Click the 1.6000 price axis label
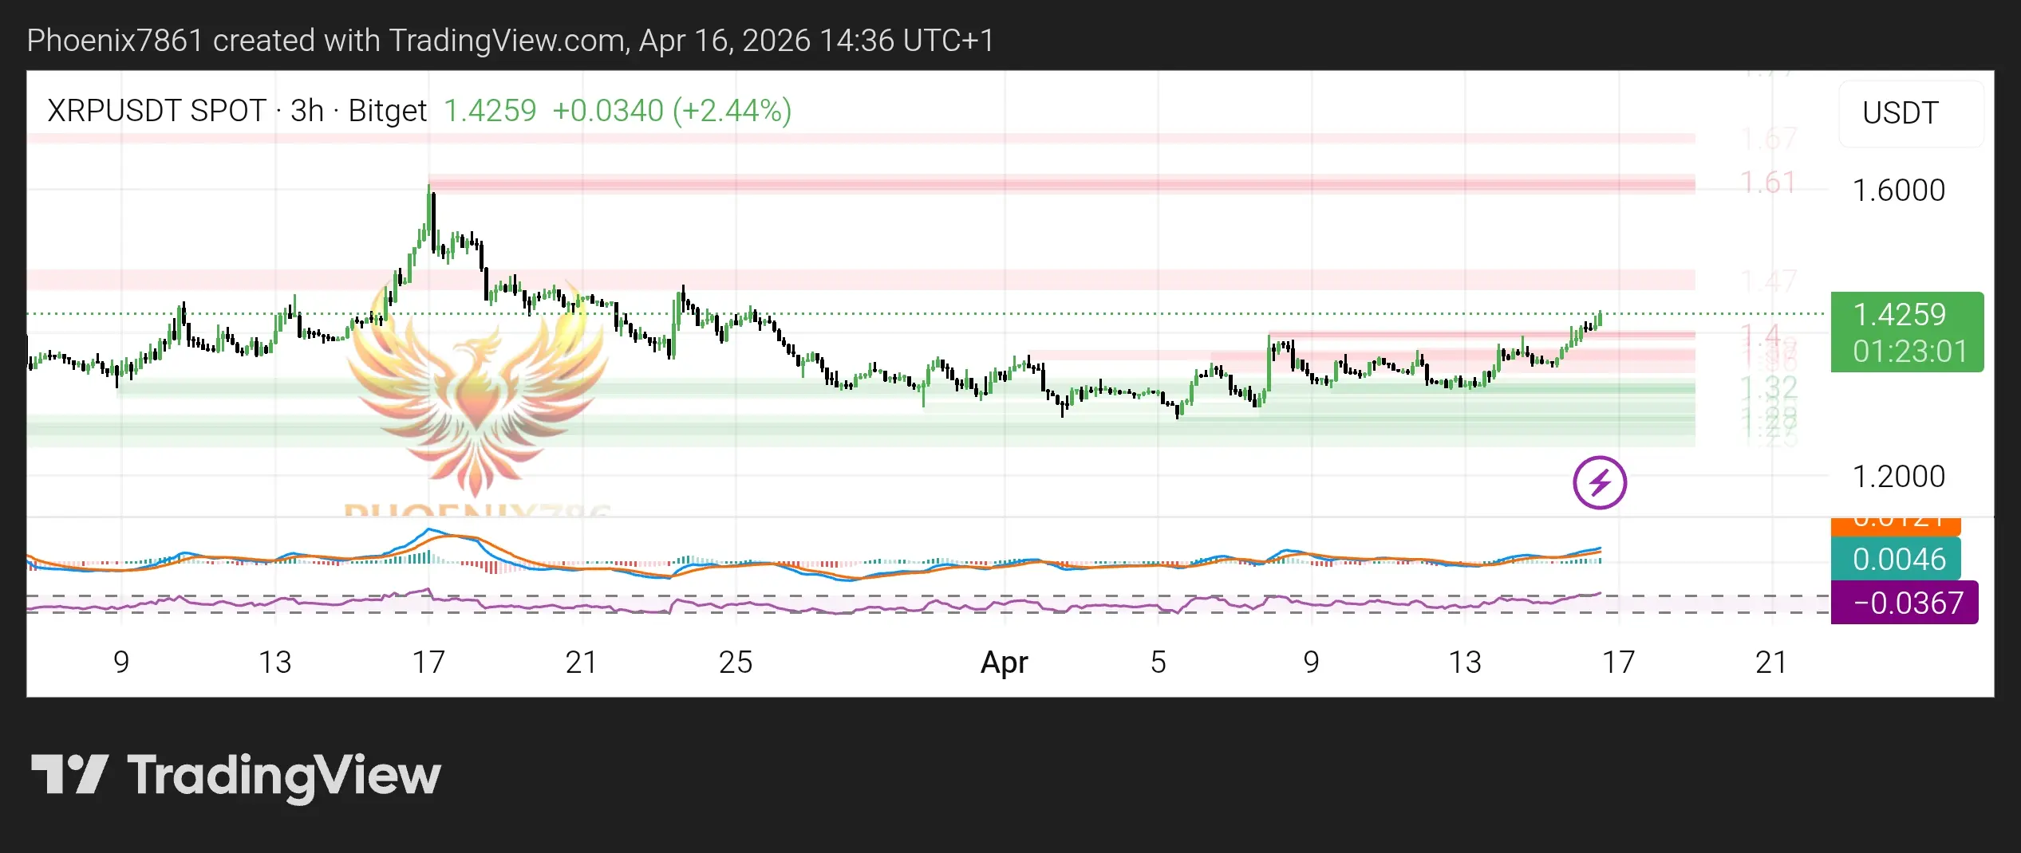 coord(1898,191)
